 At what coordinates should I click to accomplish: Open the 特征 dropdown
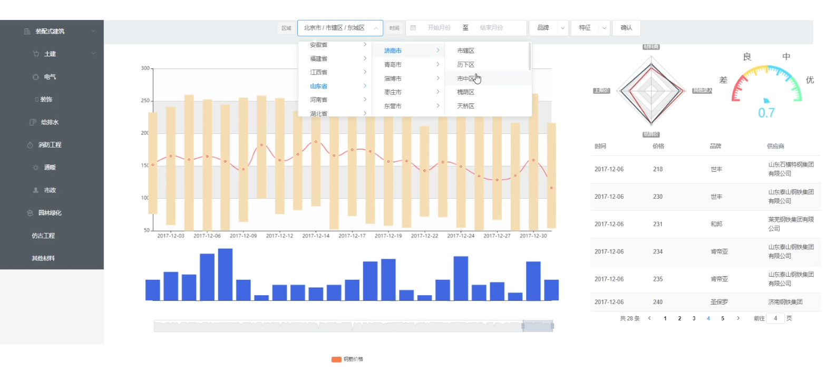click(x=590, y=28)
